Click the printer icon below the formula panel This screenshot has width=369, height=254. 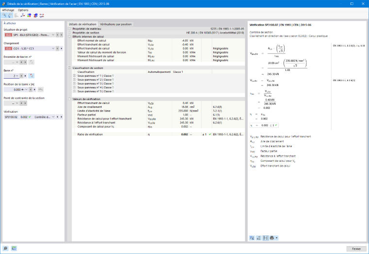coord(272,238)
